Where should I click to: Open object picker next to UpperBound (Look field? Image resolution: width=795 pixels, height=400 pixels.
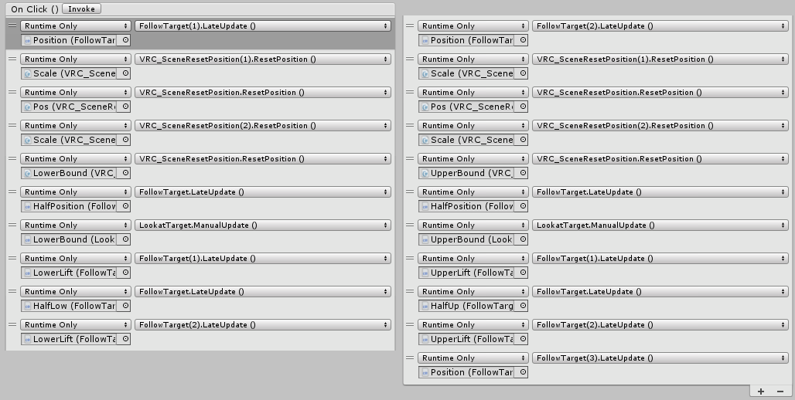click(522, 239)
